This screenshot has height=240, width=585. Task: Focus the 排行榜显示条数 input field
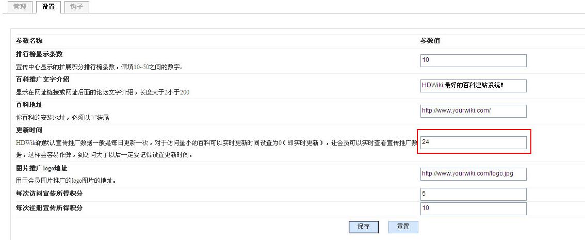click(x=473, y=60)
